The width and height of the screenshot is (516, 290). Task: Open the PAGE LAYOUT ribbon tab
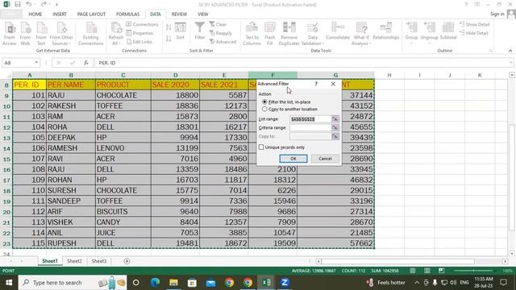pos(91,14)
